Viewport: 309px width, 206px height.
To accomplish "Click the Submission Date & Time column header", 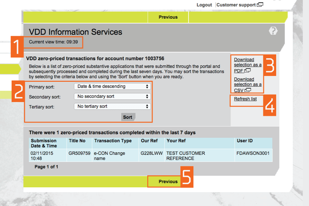I will [x=43, y=143].
